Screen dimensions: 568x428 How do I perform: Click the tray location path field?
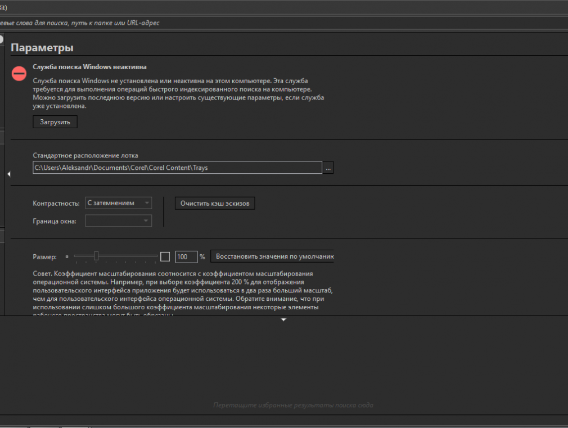pyautogui.click(x=178, y=168)
